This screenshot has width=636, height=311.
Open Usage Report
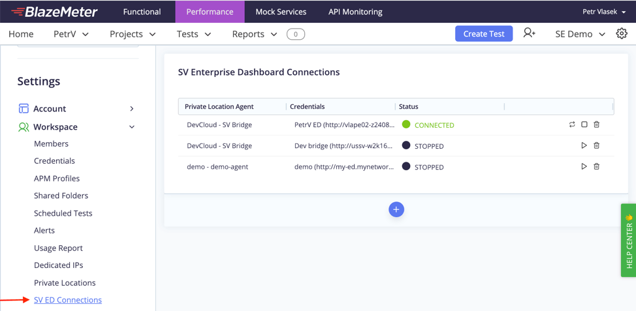click(x=58, y=248)
